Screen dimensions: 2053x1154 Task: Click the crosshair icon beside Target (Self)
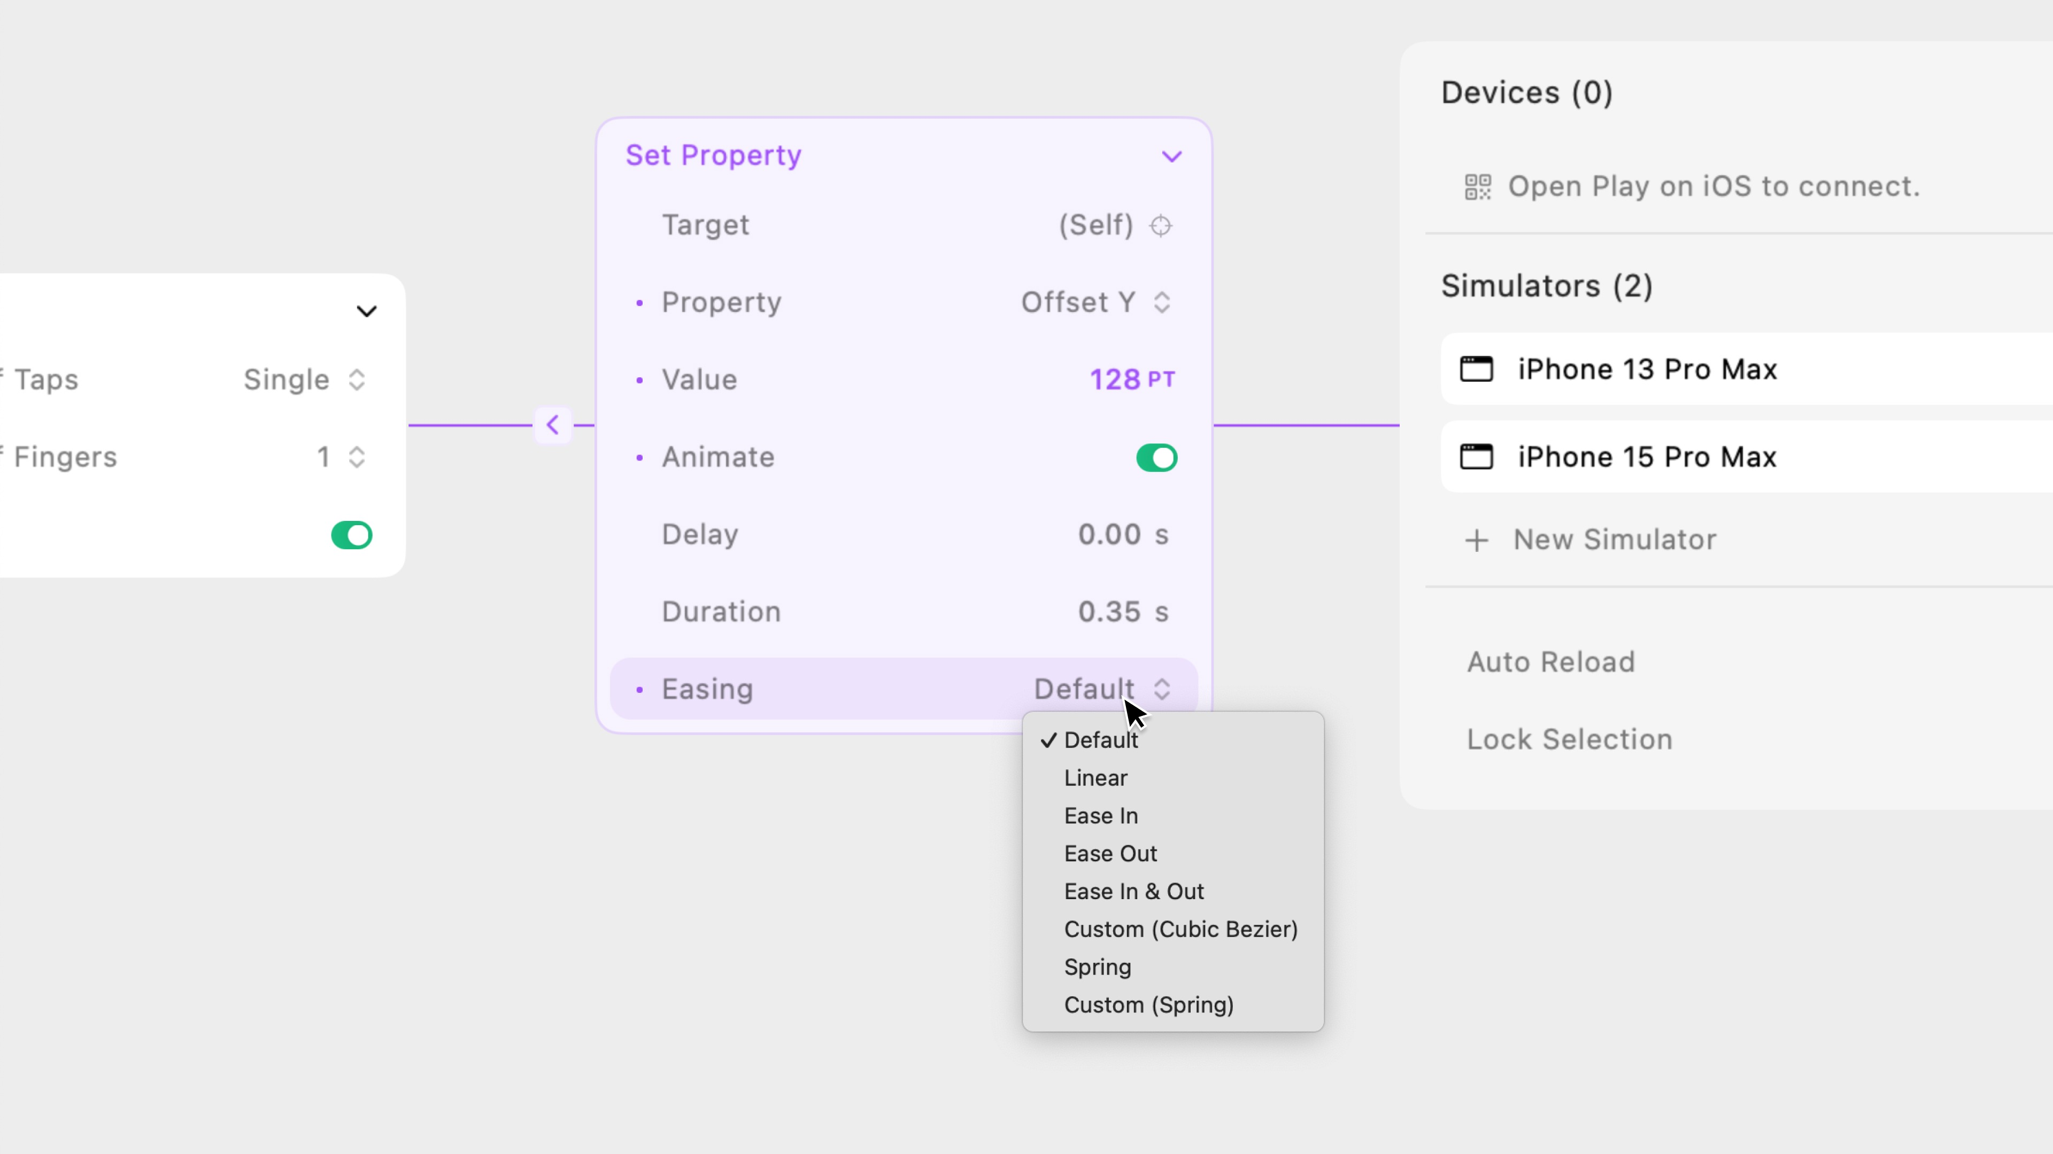click(x=1160, y=225)
